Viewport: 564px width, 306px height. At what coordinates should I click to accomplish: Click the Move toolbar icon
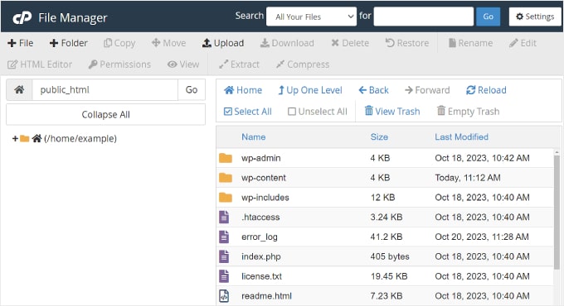point(156,43)
